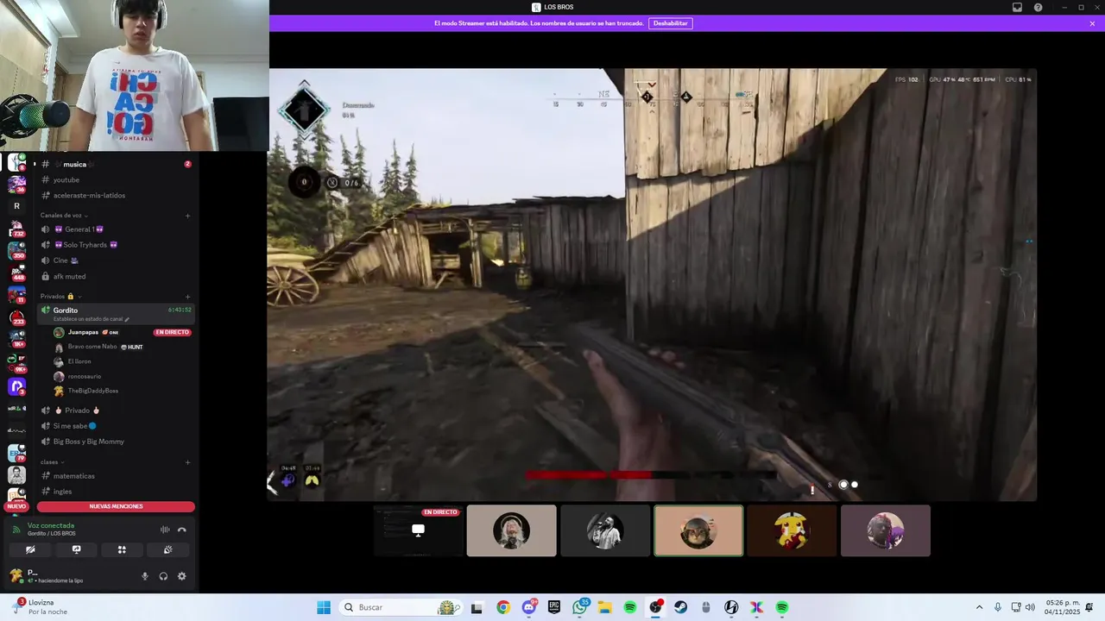Image resolution: width=1105 pixels, height=621 pixels.
Task: Open Discord user settings gear
Action: pyautogui.click(x=181, y=576)
